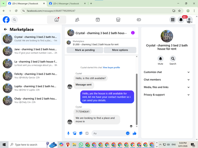
Task: Open Felicity's conversation in the list
Action: click(x=31, y=76)
